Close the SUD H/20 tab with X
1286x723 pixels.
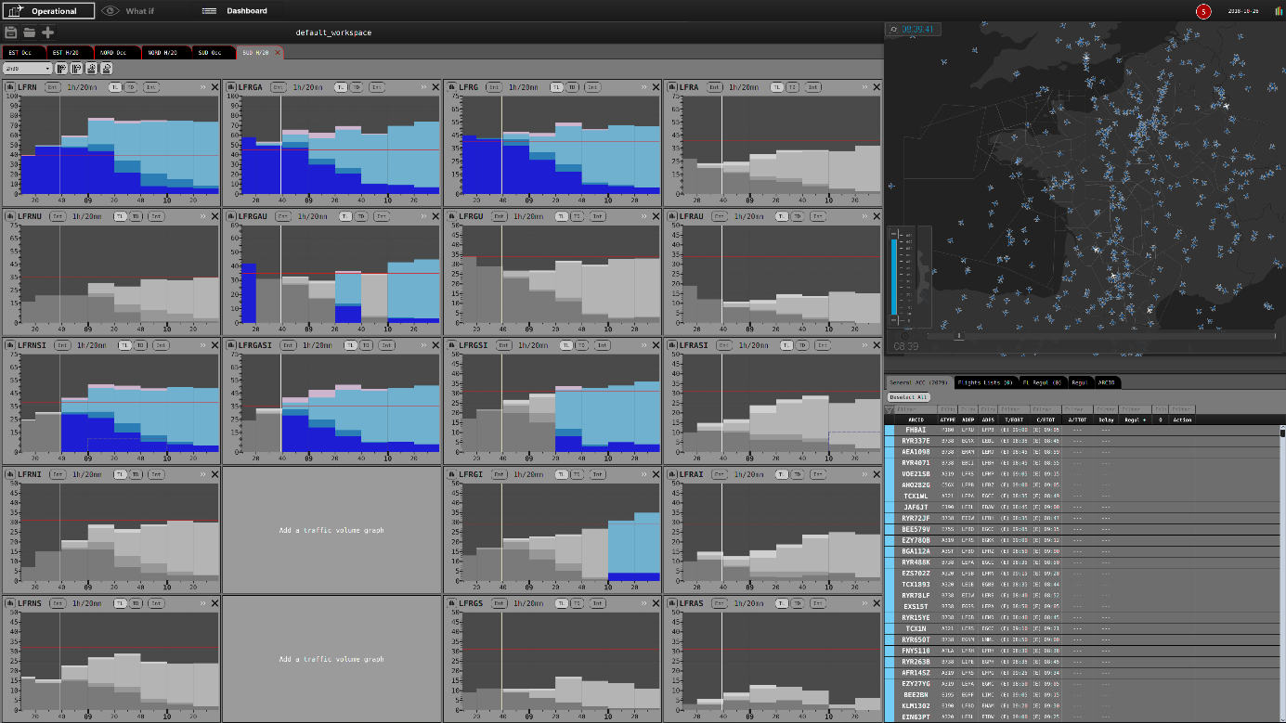[x=278, y=53]
